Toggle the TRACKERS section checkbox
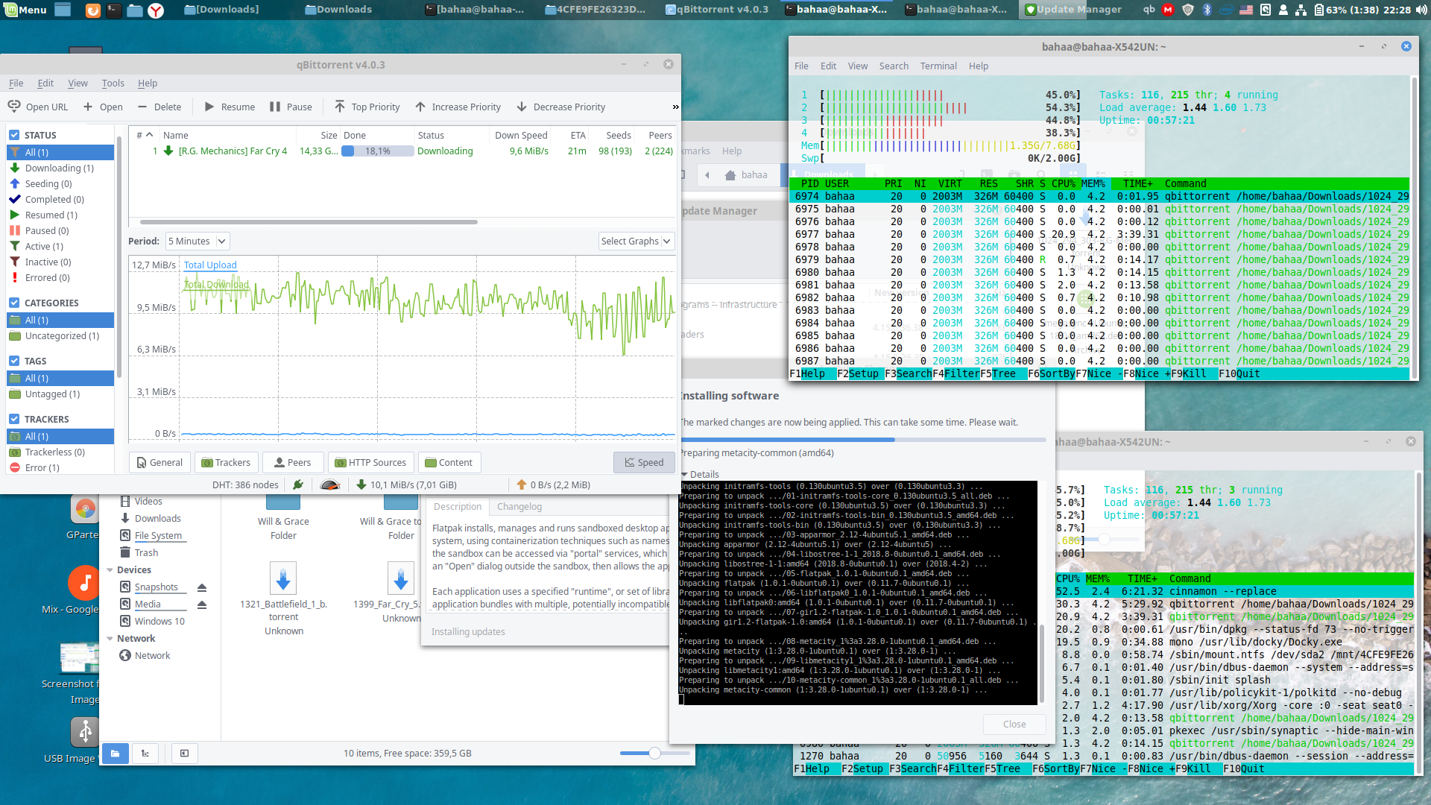Image resolution: width=1431 pixels, height=805 pixels. point(13,419)
